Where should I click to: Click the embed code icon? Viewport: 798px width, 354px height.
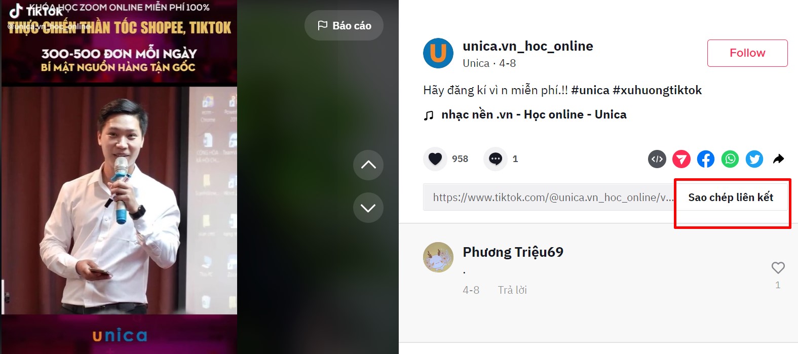(x=657, y=159)
